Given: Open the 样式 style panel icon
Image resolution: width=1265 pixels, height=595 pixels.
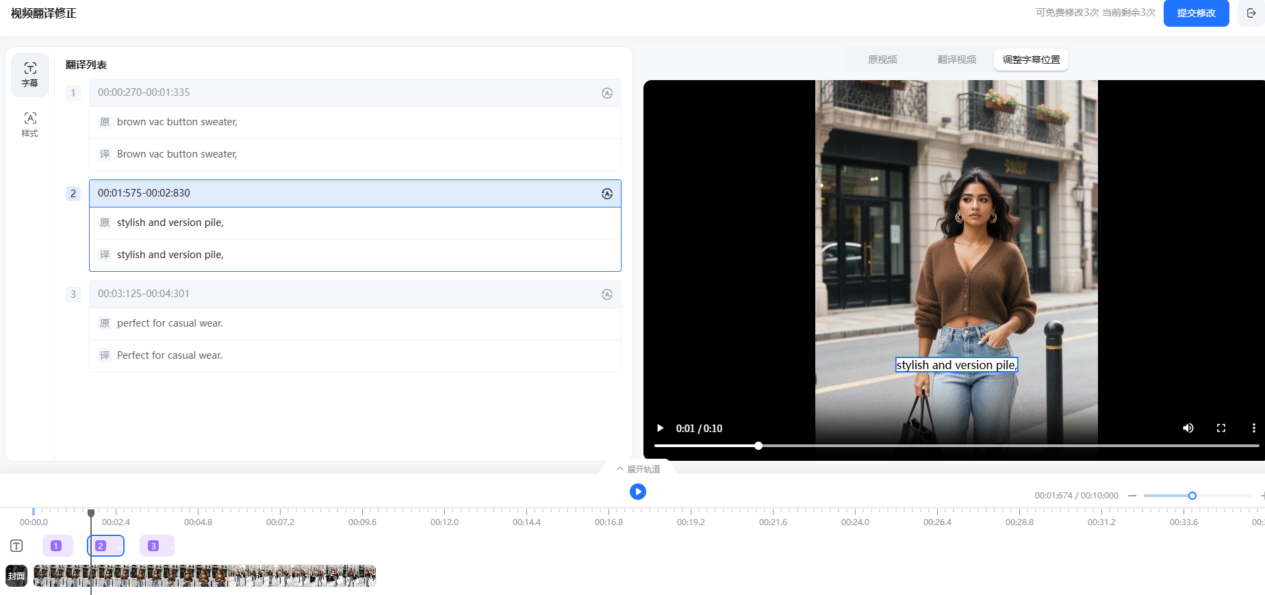Looking at the screenshot, I should click(x=30, y=124).
